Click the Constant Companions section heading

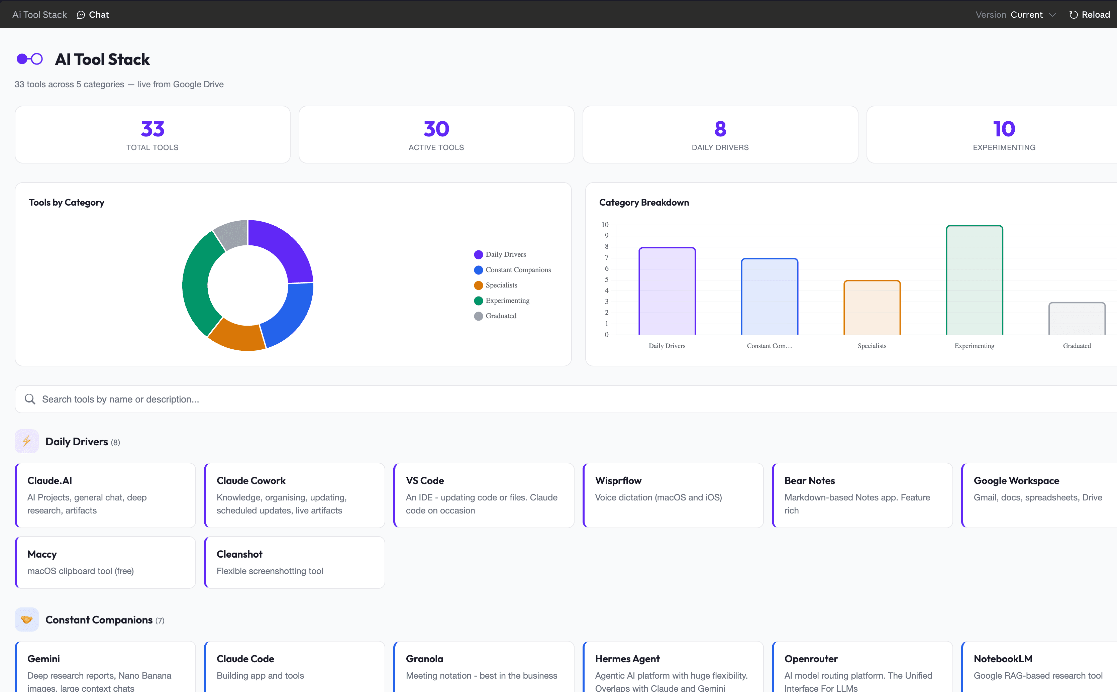click(x=99, y=620)
